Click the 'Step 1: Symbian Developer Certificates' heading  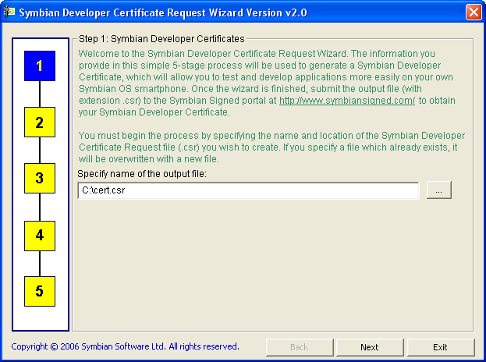(161, 39)
